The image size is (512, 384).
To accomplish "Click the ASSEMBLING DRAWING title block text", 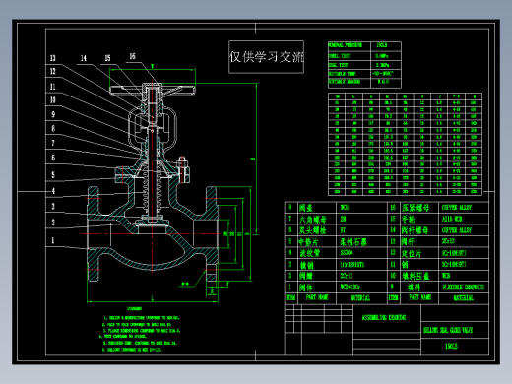I will [x=384, y=317].
